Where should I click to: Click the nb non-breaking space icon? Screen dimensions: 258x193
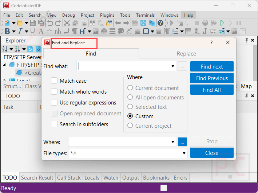[x=58, y=32]
